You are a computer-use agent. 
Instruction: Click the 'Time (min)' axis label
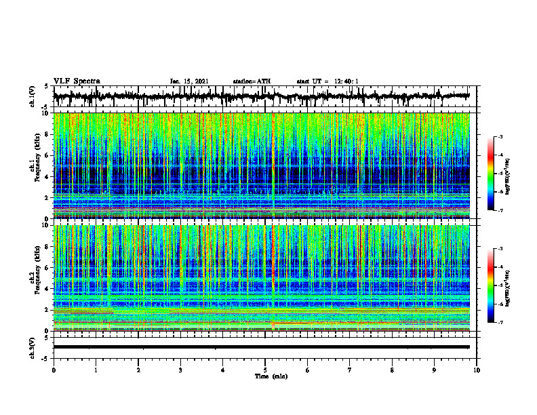click(x=271, y=376)
